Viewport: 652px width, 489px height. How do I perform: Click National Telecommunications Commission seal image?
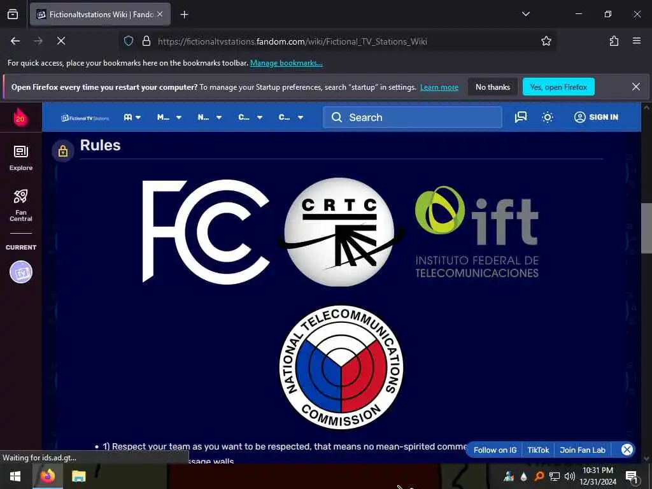coord(341,367)
